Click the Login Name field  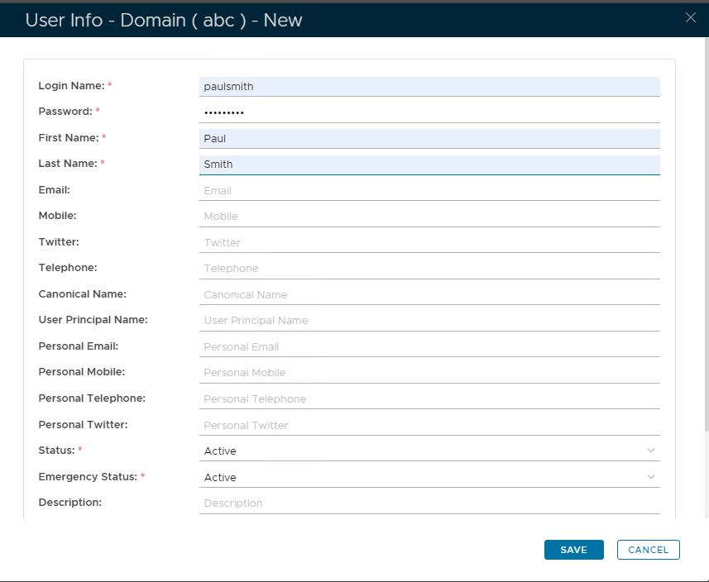pyautogui.click(x=429, y=86)
